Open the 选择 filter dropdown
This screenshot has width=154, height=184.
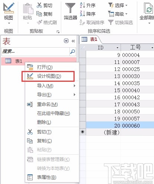pyautogui.click(x=118, y=5)
